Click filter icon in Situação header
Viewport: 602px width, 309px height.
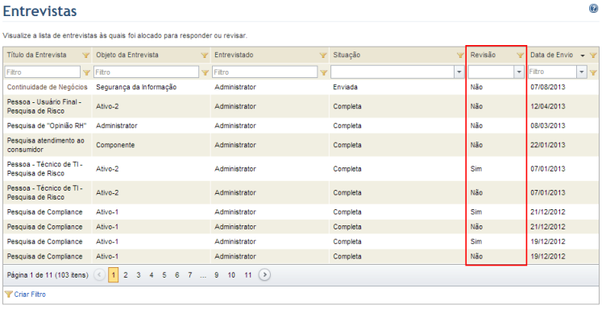pyautogui.click(x=460, y=56)
